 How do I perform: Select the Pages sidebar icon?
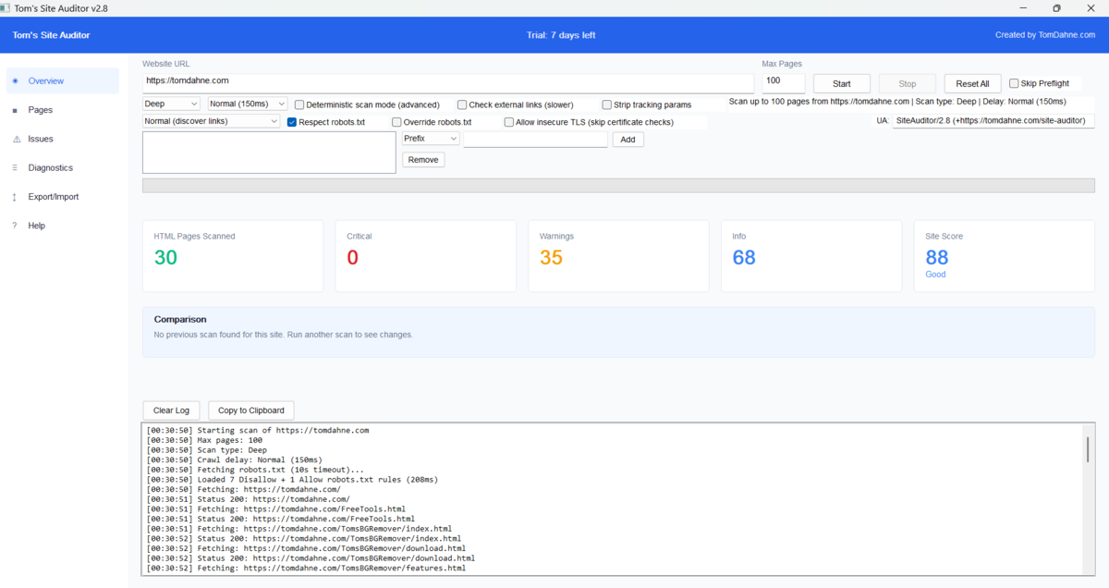(x=16, y=109)
